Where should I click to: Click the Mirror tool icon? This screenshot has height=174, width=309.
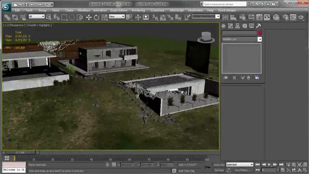(225, 17)
